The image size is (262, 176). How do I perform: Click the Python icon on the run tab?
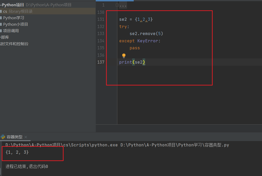(3, 137)
